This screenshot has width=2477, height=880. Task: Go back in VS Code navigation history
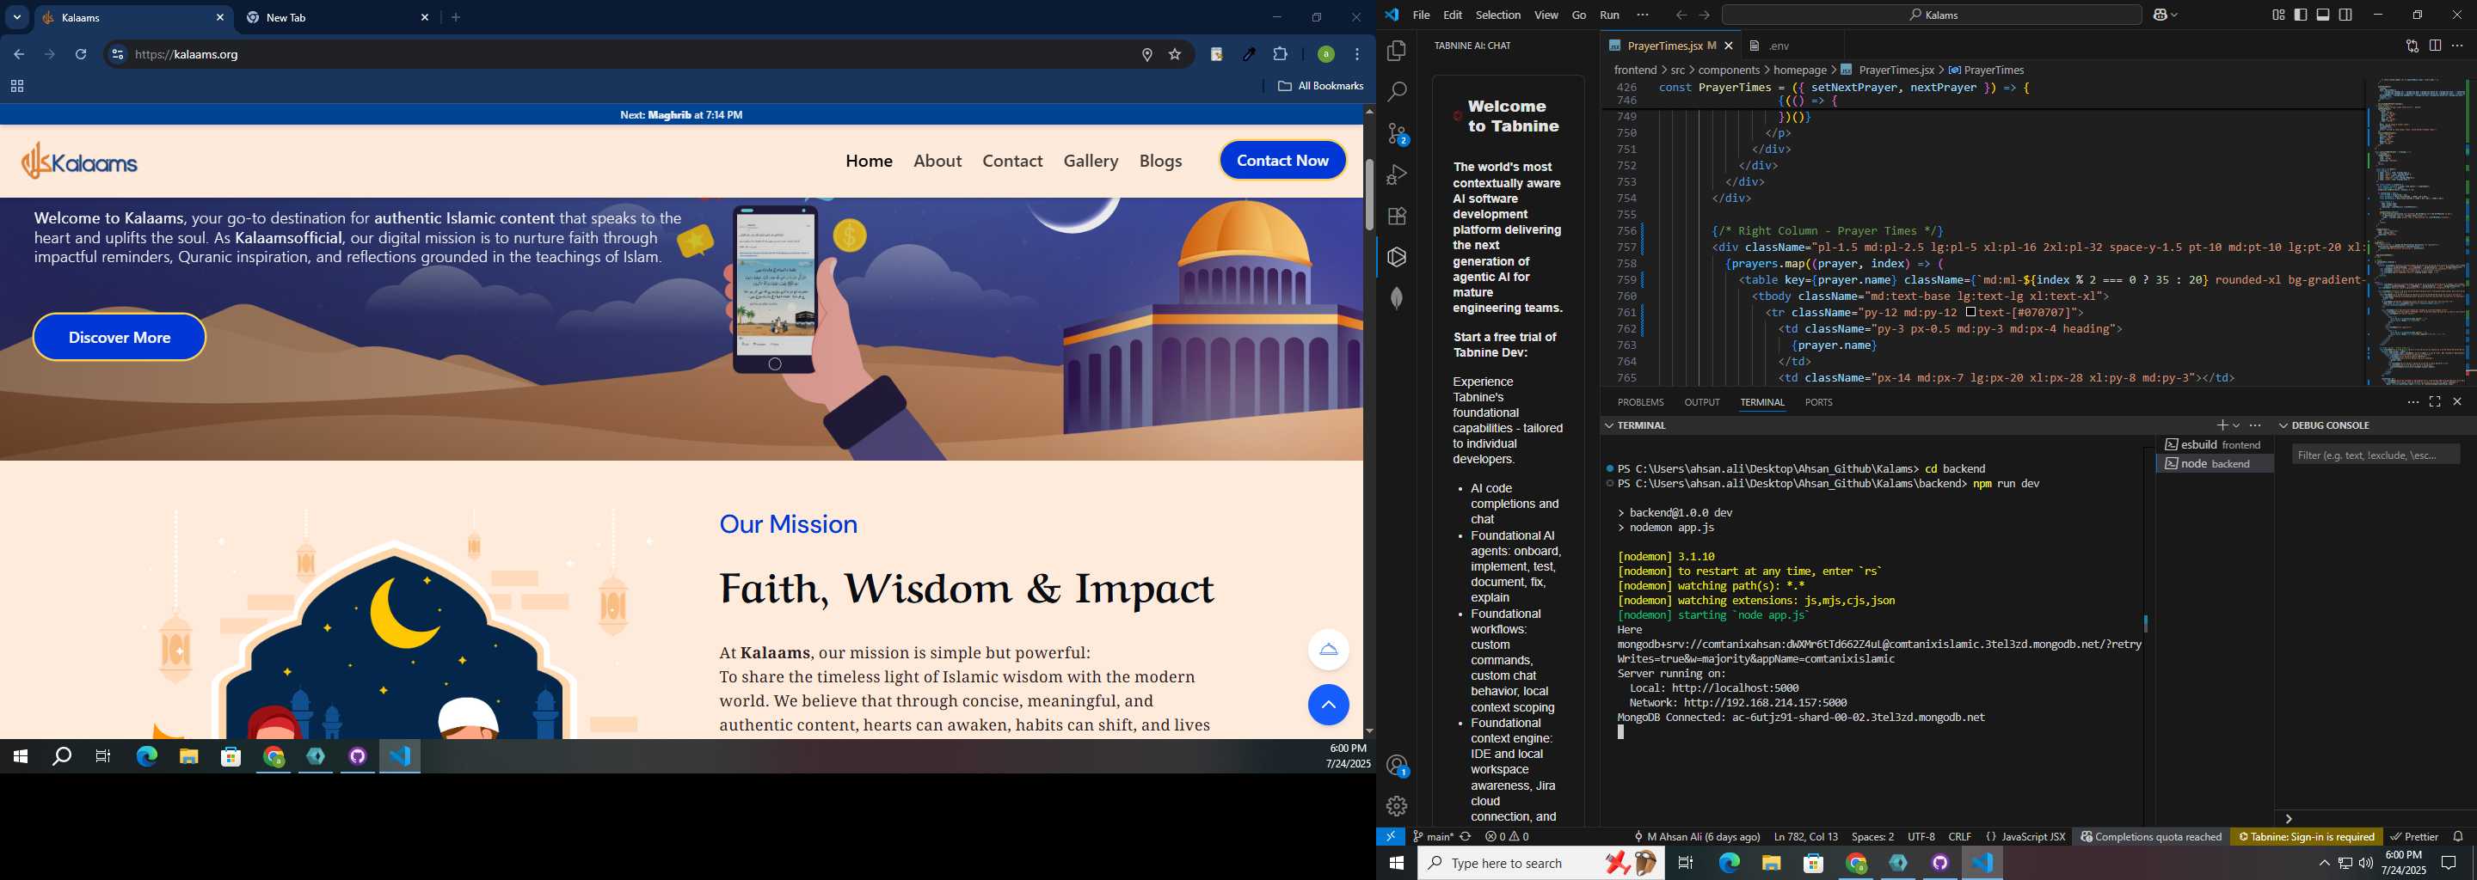(x=1681, y=15)
